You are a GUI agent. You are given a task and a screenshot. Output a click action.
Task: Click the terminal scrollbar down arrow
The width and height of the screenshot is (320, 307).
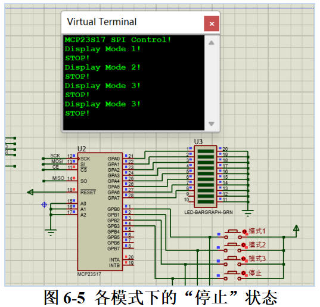(212, 124)
